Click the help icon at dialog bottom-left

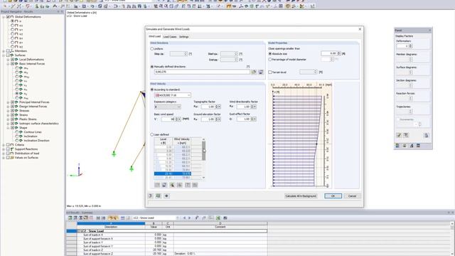tap(151, 196)
